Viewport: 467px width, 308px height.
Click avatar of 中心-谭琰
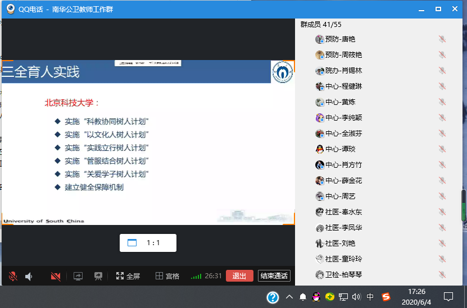click(320, 149)
